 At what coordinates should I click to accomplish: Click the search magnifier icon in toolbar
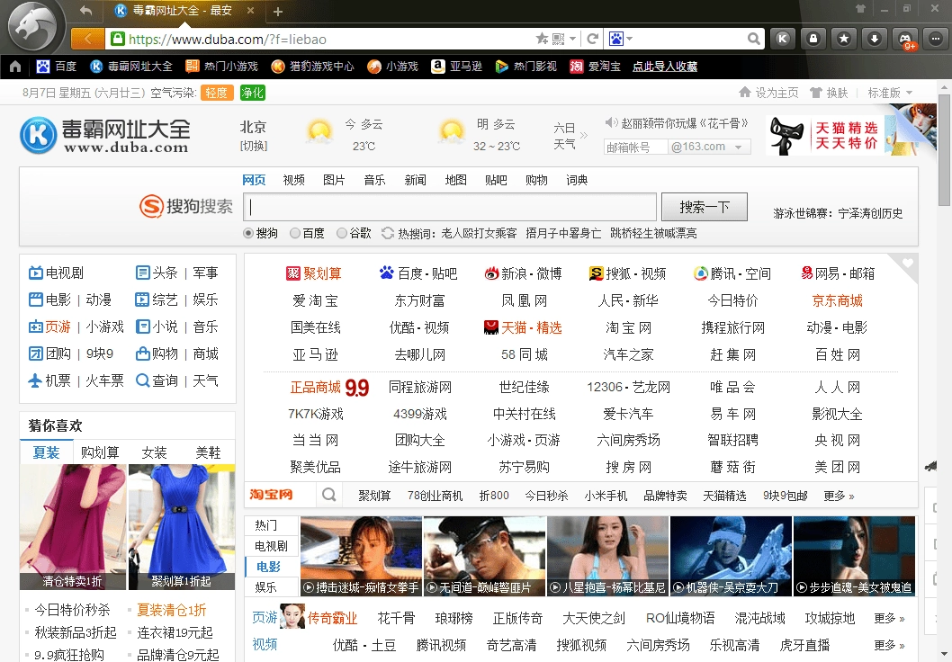click(753, 39)
